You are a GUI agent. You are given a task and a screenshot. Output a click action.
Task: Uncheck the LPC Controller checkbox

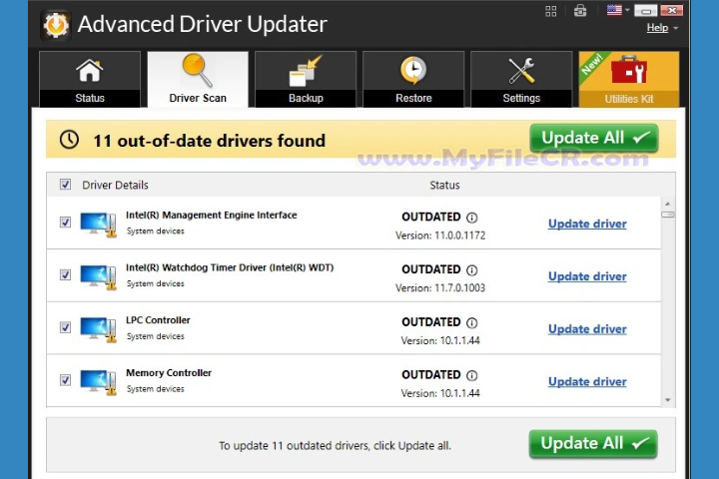coord(65,327)
